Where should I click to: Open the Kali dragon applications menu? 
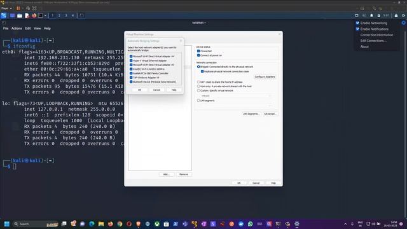(x=4, y=15)
